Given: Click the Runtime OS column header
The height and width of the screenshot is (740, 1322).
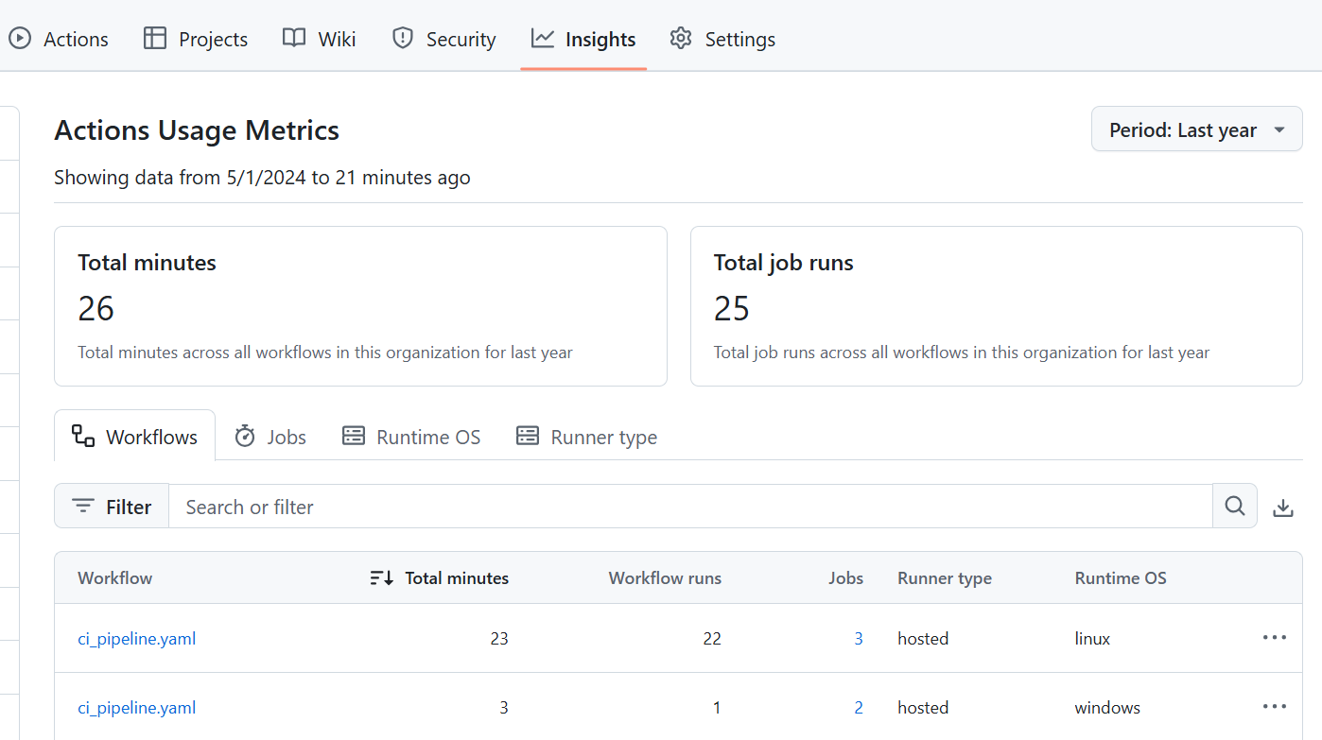Looking at the screenshot, I should pos(1121,577).
